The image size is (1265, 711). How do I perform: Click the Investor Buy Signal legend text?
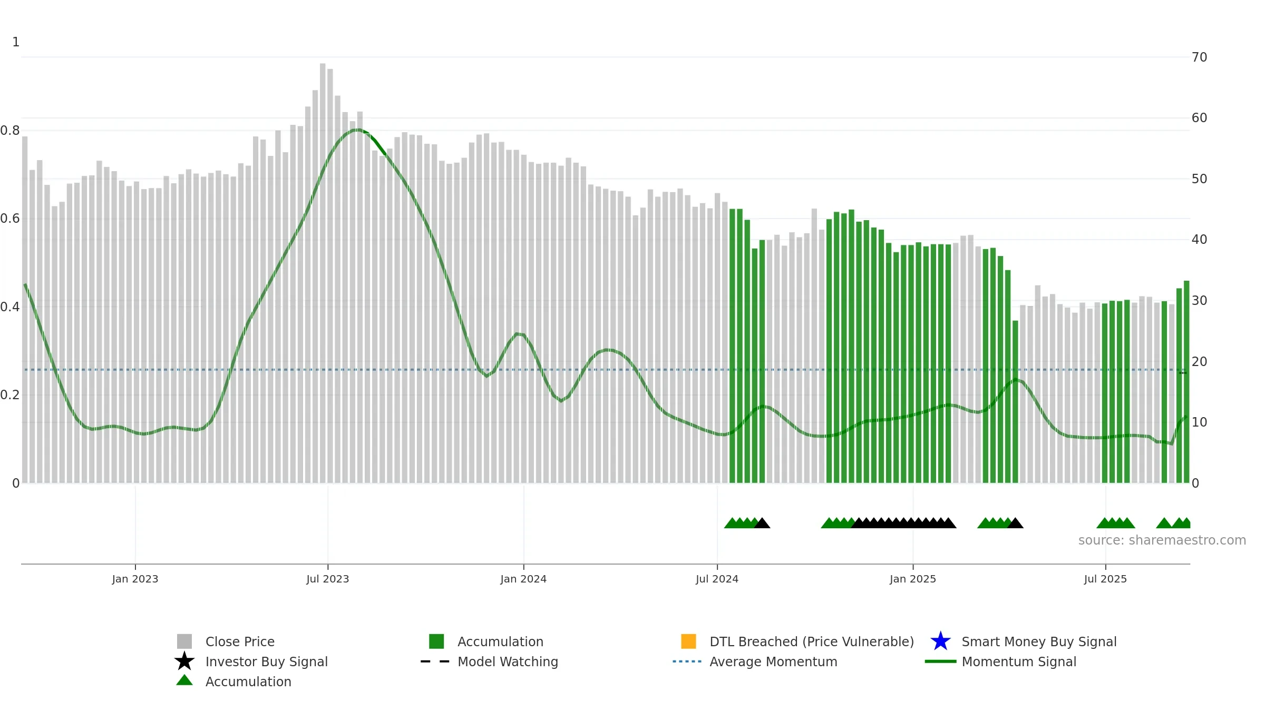click(x=267, y=661)
